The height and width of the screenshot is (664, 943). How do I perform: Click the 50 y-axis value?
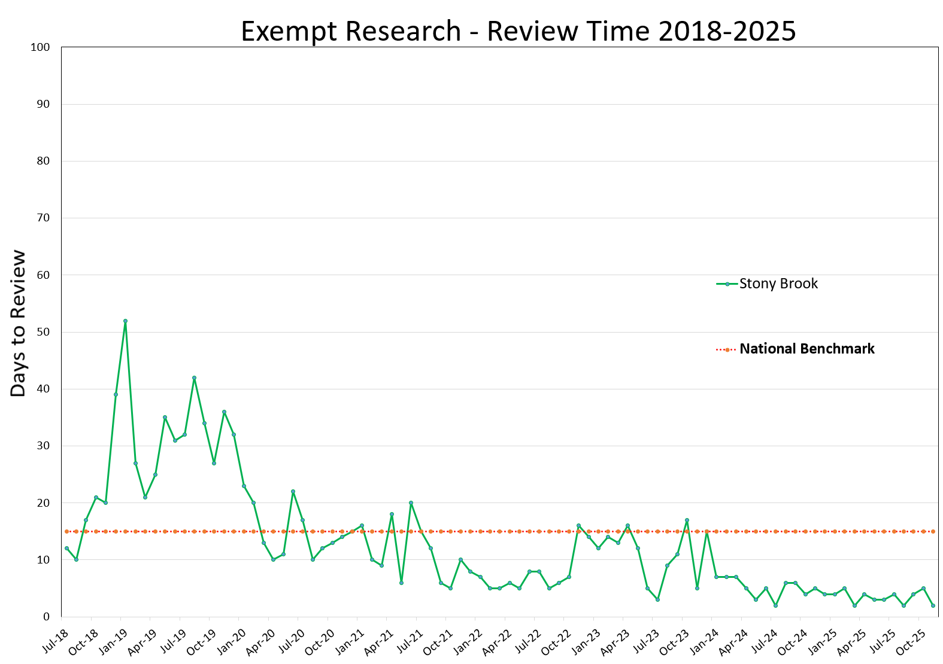pyautogui.click(x=44, y=332)
